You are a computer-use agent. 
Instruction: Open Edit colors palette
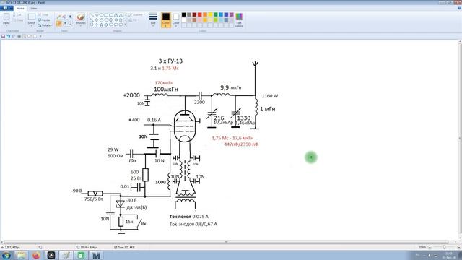tap(239, 20)
